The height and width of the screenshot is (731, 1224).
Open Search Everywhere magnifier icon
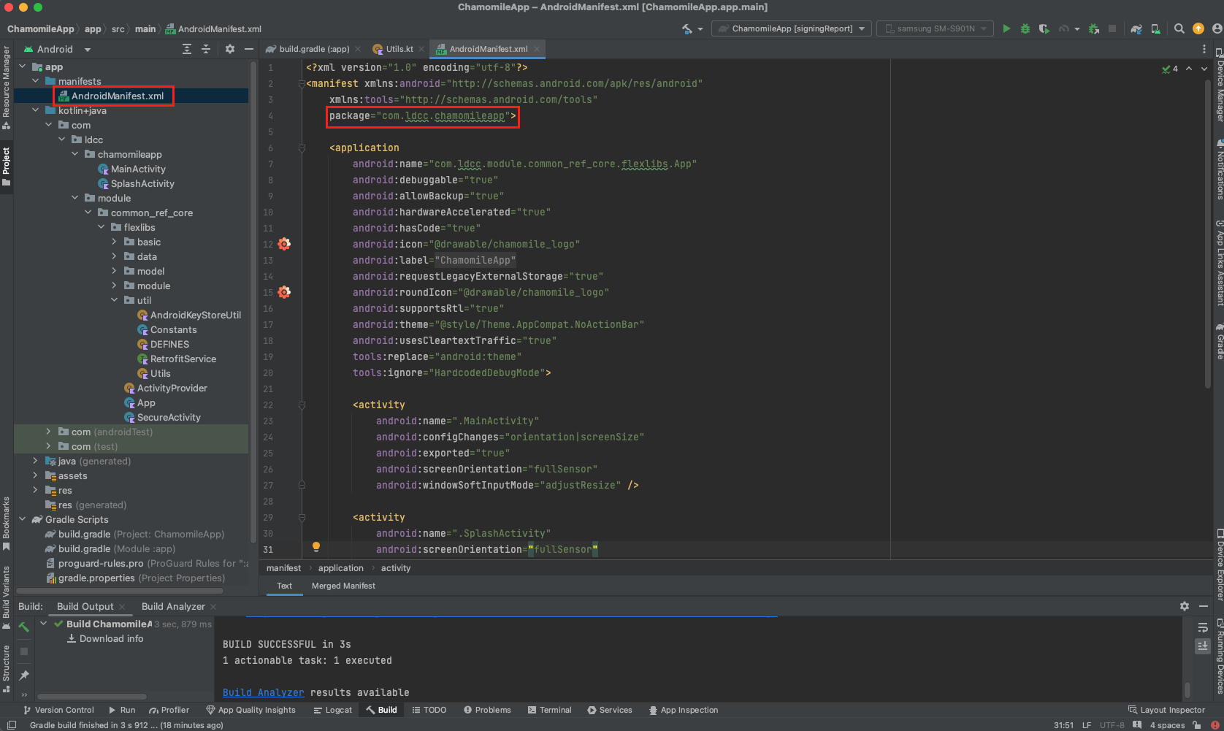[x=1179, y=28]
